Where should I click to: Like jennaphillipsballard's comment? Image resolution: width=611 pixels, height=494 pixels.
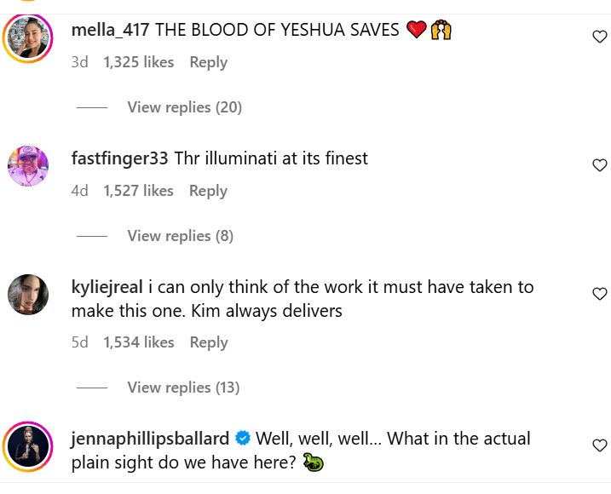(599, 445)
